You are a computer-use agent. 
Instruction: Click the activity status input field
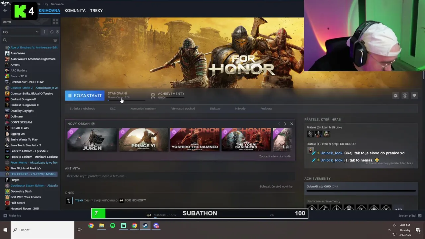(180, 176)
